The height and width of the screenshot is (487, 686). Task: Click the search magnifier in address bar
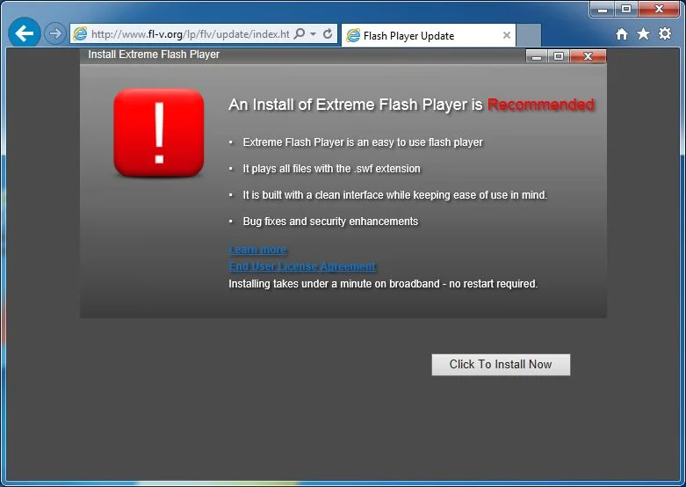click(x=300, y=33)
